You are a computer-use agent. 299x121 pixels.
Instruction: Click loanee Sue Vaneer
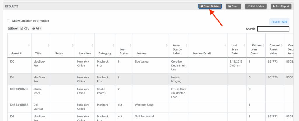point(142,62)
